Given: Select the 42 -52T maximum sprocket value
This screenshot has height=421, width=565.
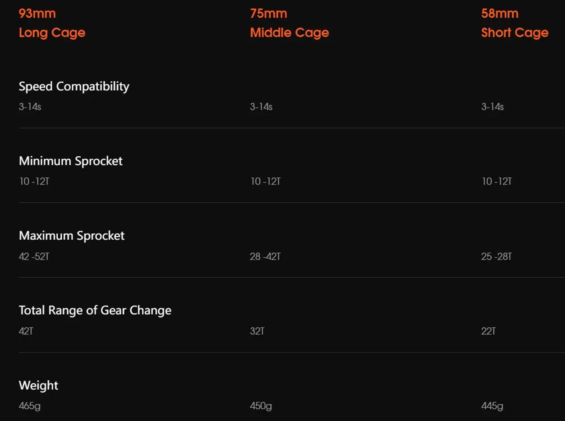Looking at the screenshot, I should coord(34,256).
